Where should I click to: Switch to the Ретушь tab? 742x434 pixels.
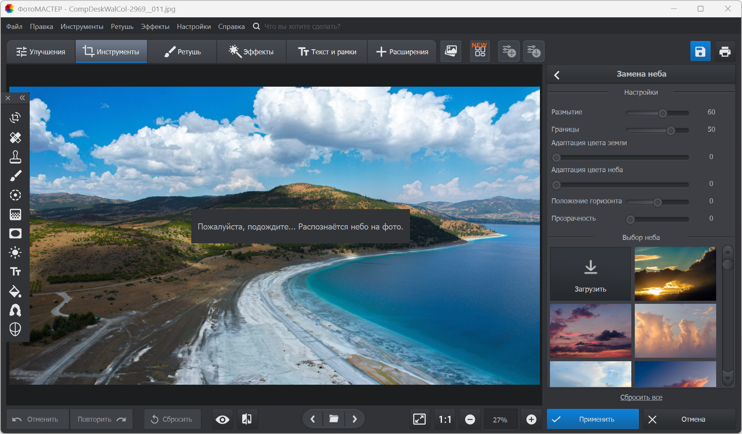coord(182,52)
